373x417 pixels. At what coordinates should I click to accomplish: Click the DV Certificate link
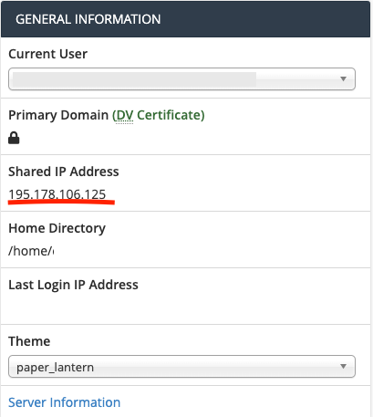[159, 115]
